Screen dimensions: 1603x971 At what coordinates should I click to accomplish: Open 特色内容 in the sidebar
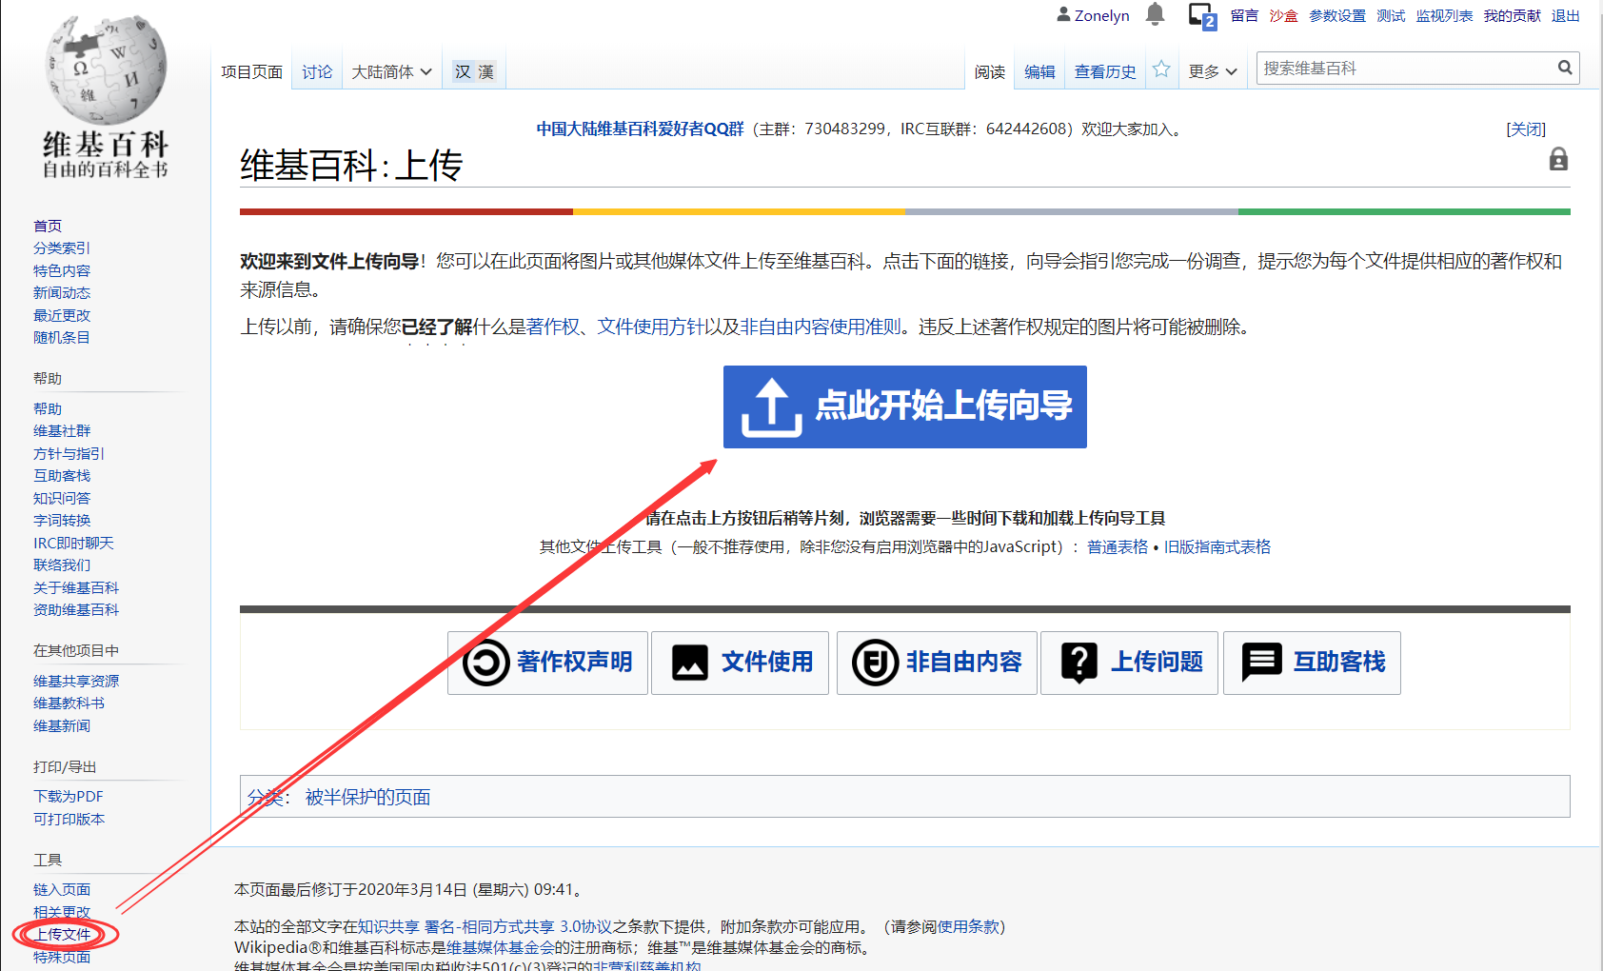coord(62,270)
